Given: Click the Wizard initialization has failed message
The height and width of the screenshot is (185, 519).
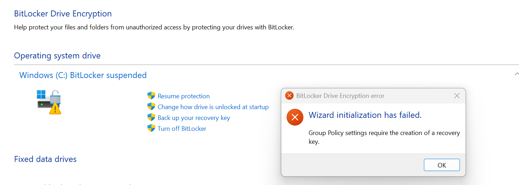Looking at the screenshot, I should click(x=365, y=115).
